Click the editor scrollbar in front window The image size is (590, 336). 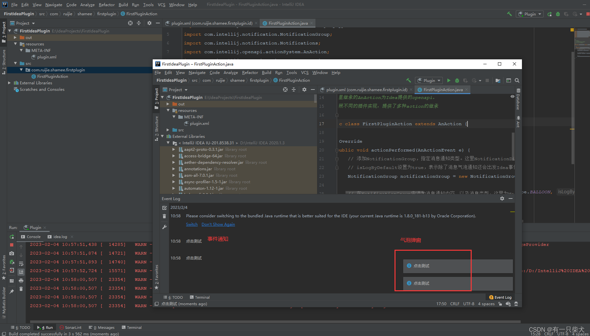click(513, 145)
